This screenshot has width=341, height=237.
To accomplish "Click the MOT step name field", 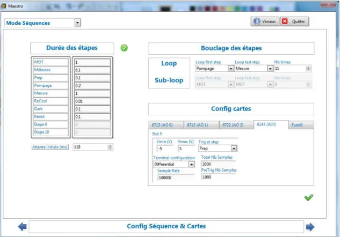I will click(50, 62).
